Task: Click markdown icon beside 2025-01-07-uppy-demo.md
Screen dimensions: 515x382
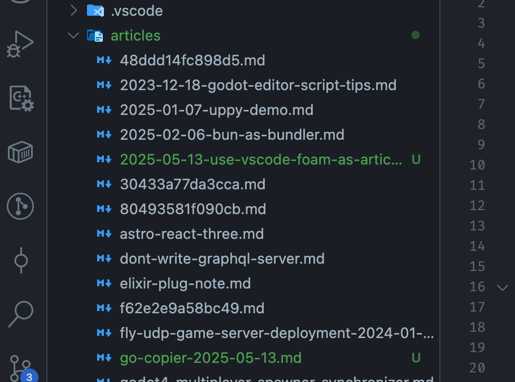Action: point(104,110)
